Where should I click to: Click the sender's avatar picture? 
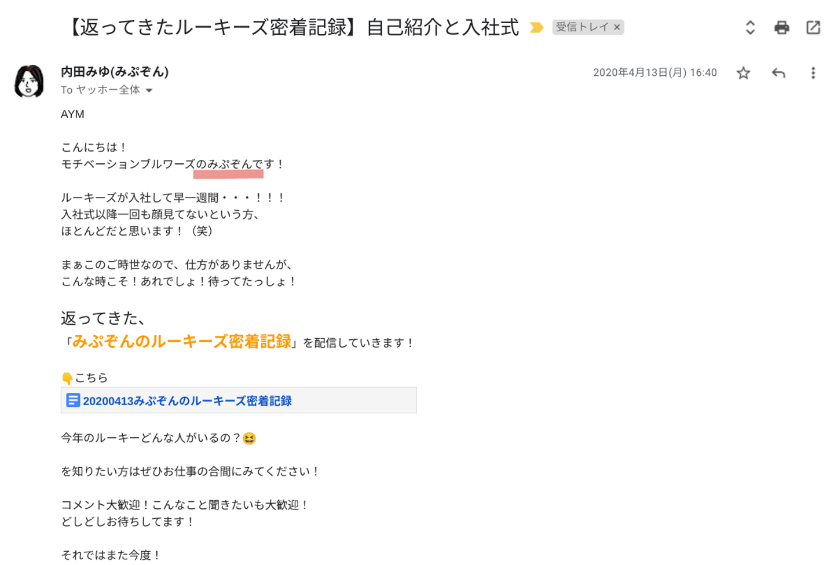29,81
